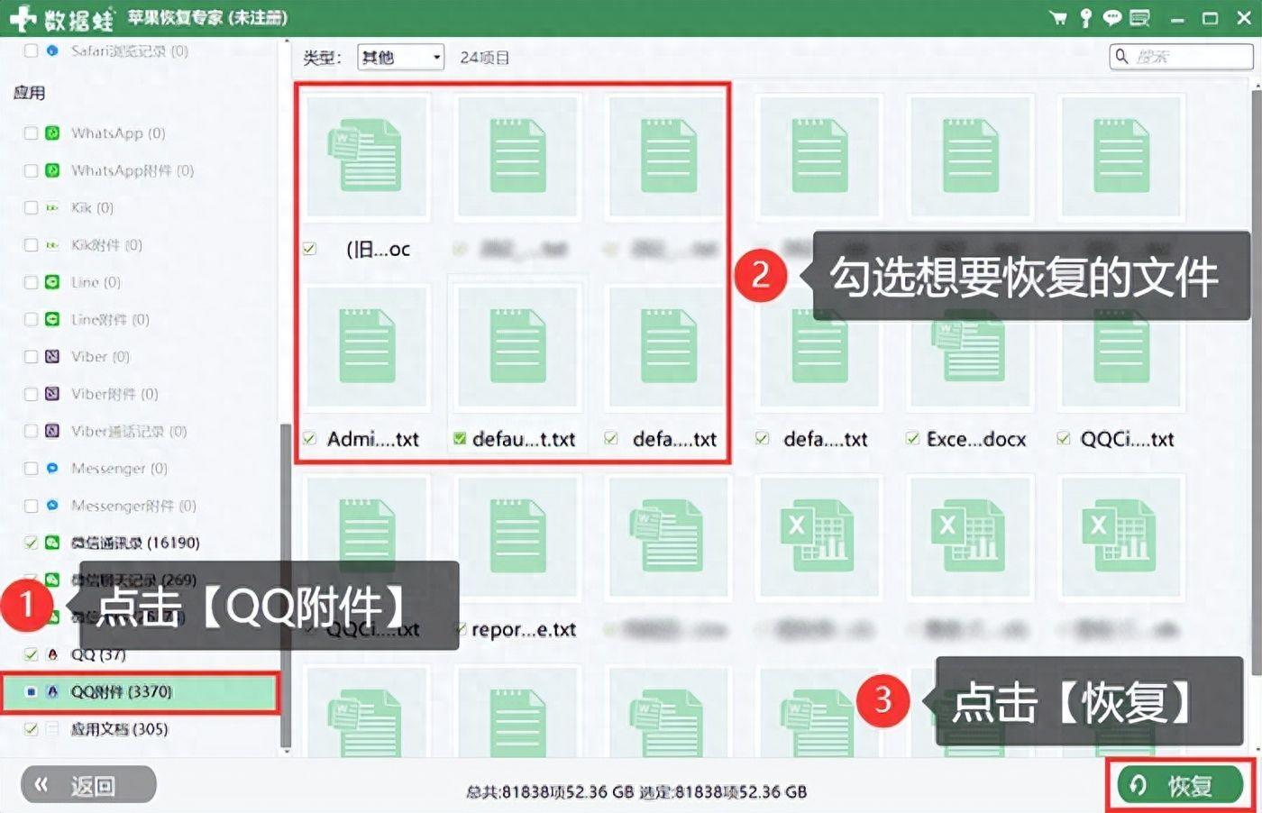
Task: Uncheck the QQ (37) checkbox
Action: pyautogui.click(x=31, y=654)
